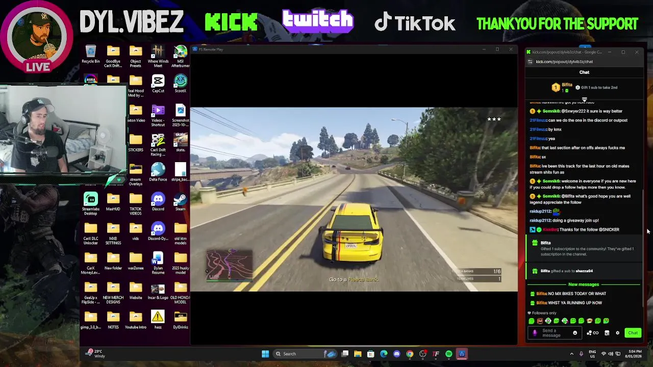
Task: Open chat settings gear icon
Action: coord(617,333)
